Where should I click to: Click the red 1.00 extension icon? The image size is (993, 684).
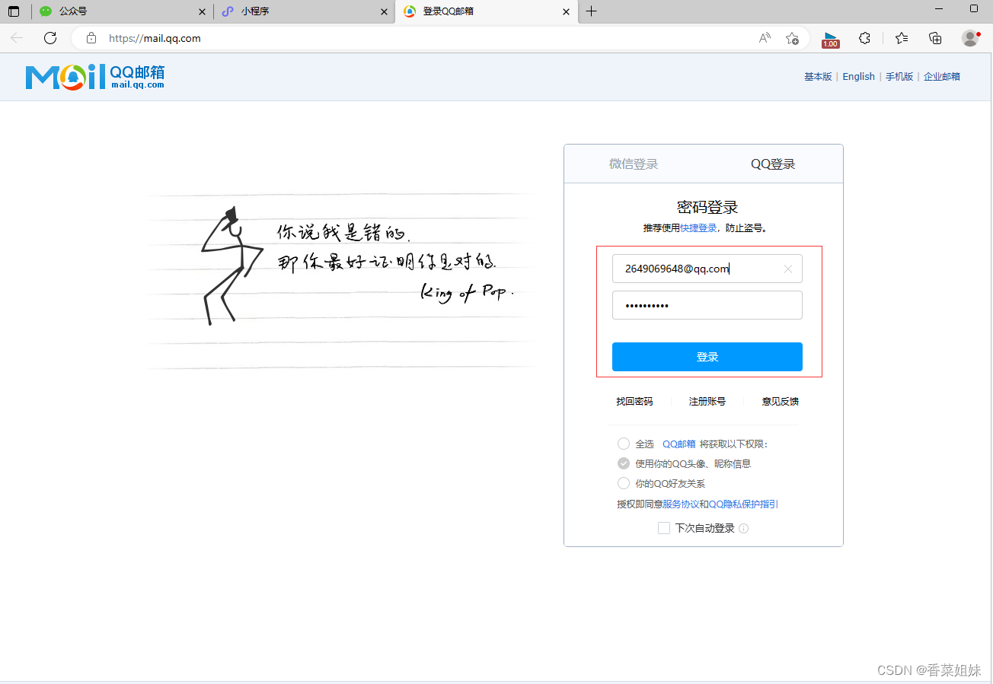[x=830, y=40]
